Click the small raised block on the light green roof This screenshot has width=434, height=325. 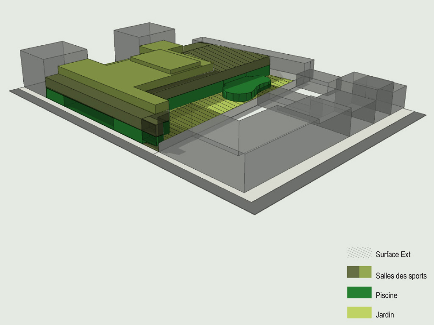[x=166, y=61]
